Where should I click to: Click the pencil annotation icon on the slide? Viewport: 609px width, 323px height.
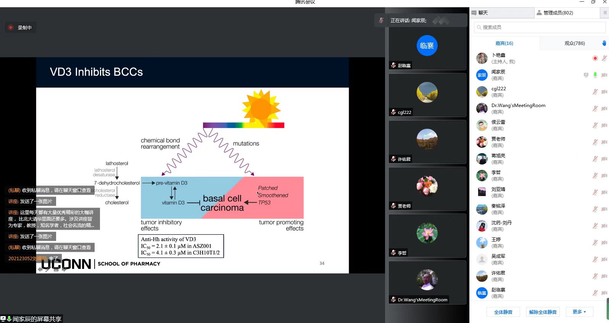[48, 269]
